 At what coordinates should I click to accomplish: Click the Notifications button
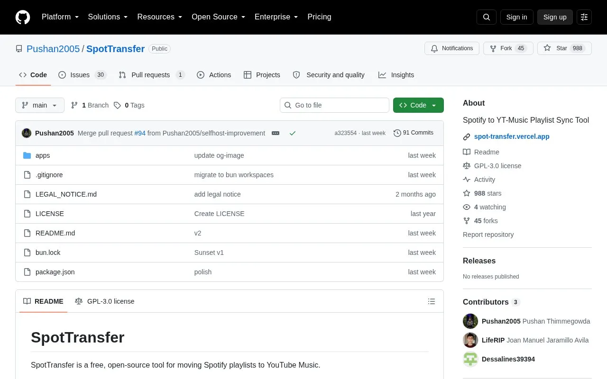[452, 48]
